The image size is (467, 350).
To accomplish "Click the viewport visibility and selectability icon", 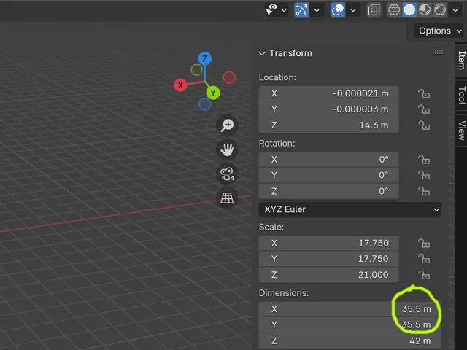I will point(271,9).
